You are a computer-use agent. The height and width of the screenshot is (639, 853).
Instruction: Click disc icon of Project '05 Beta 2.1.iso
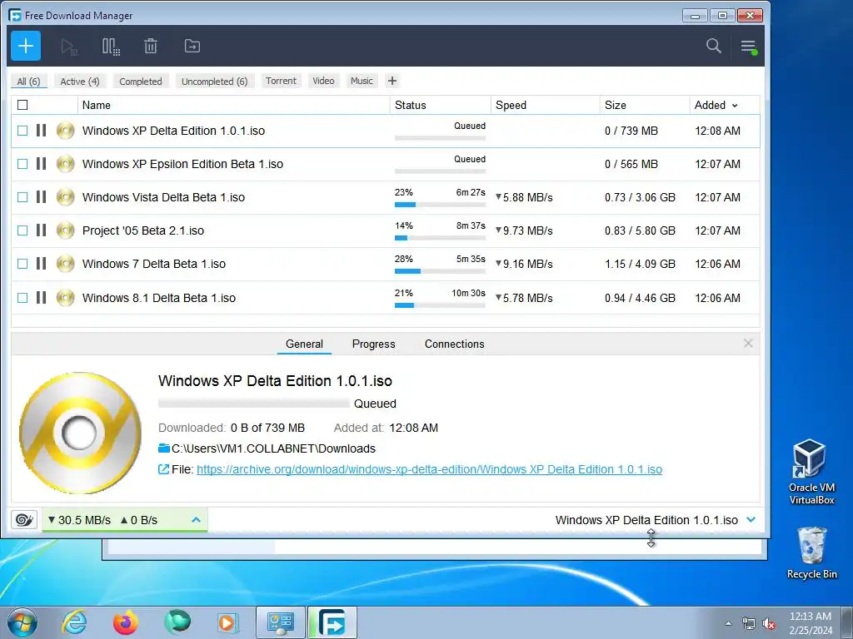[65, 230]
